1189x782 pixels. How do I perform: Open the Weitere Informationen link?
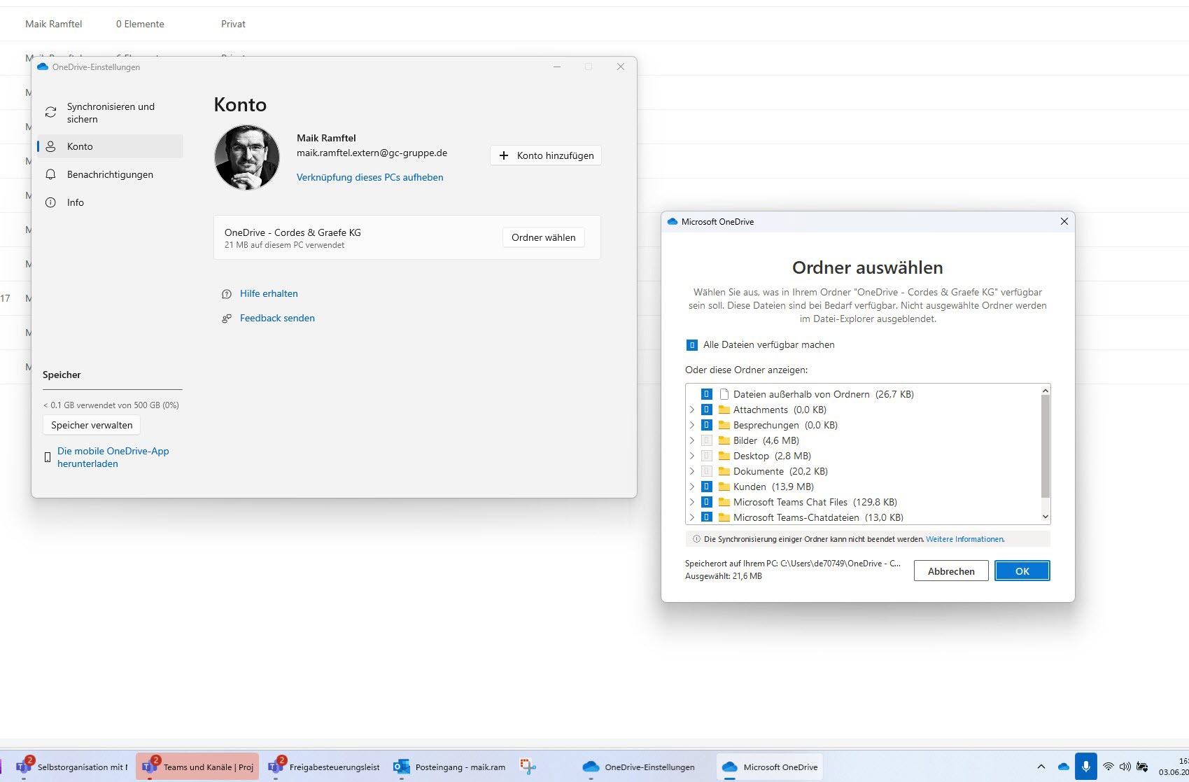point(965,539)
